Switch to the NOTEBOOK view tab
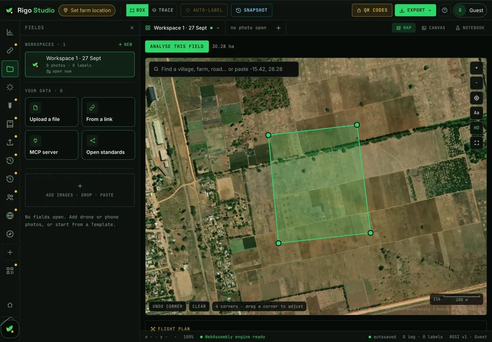492x342 pixels. [470, 28]
